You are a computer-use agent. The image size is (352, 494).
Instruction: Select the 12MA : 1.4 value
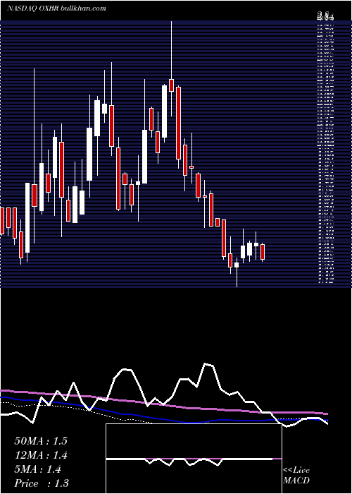coord(41,455)
